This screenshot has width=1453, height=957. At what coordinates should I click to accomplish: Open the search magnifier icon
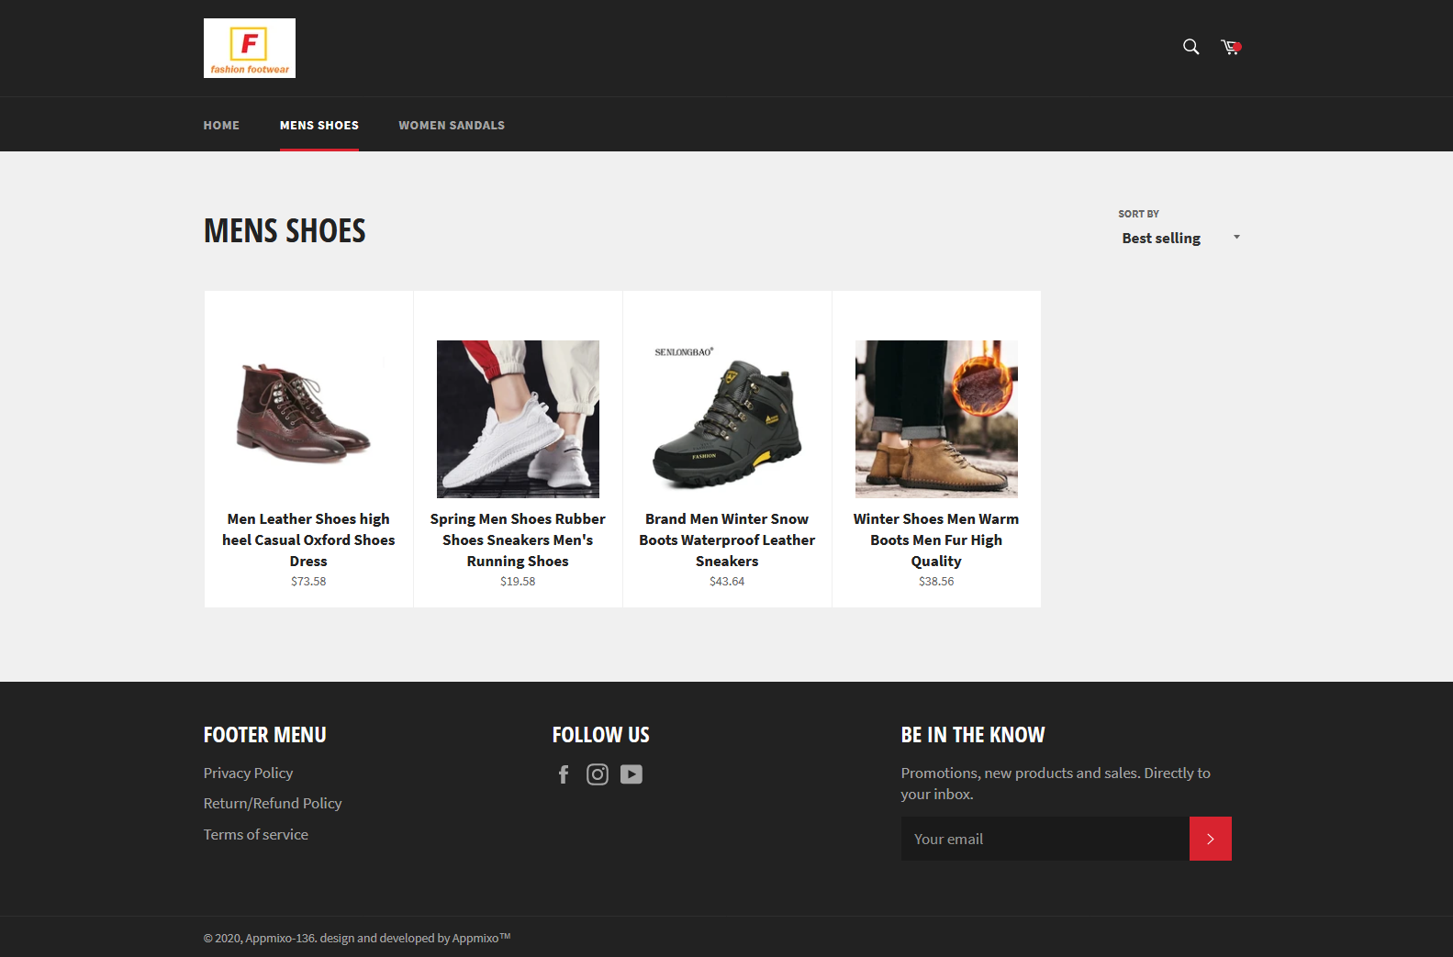pyautogui.click(x=1190, y=47)
